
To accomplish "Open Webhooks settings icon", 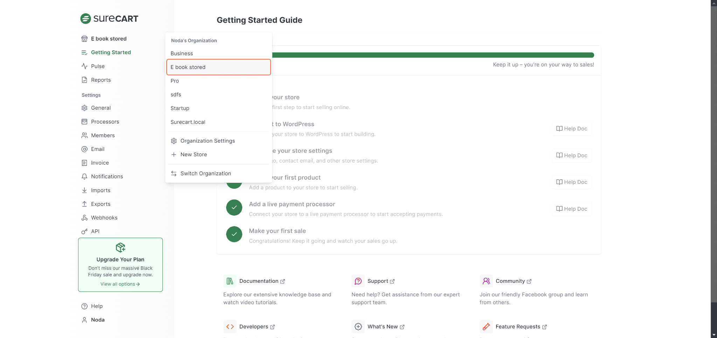I will point(84,218).
